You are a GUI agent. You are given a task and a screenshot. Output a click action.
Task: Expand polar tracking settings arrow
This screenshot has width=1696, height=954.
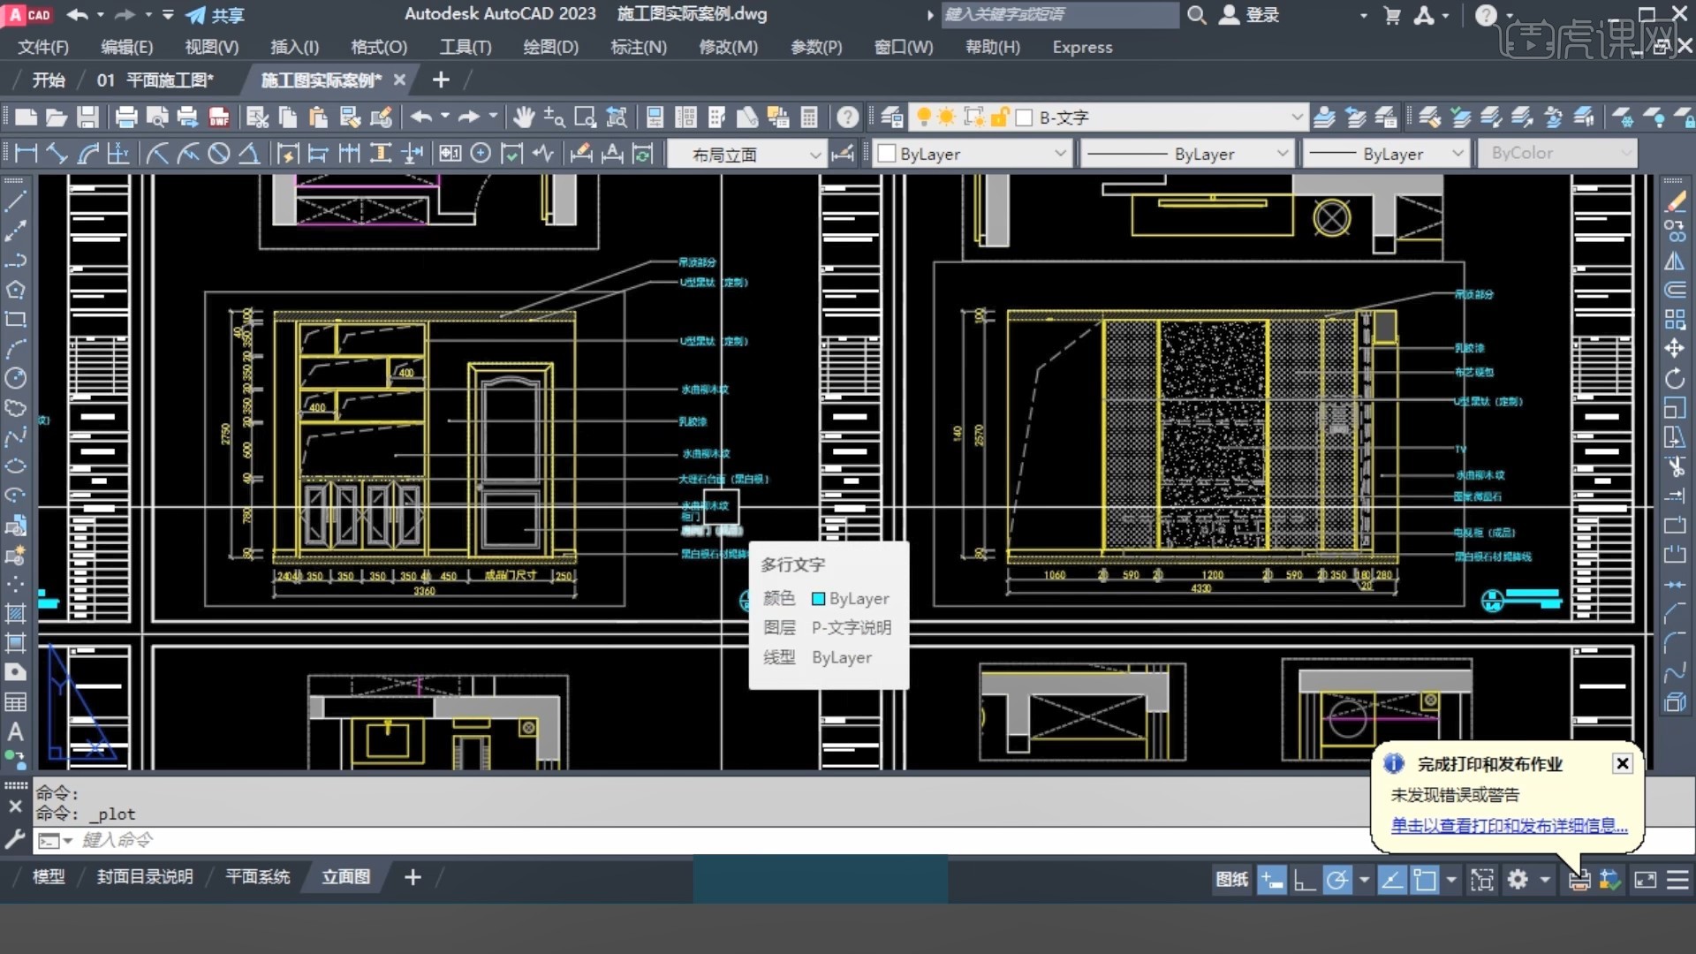pyautogui.click(x=1364, y=880)
